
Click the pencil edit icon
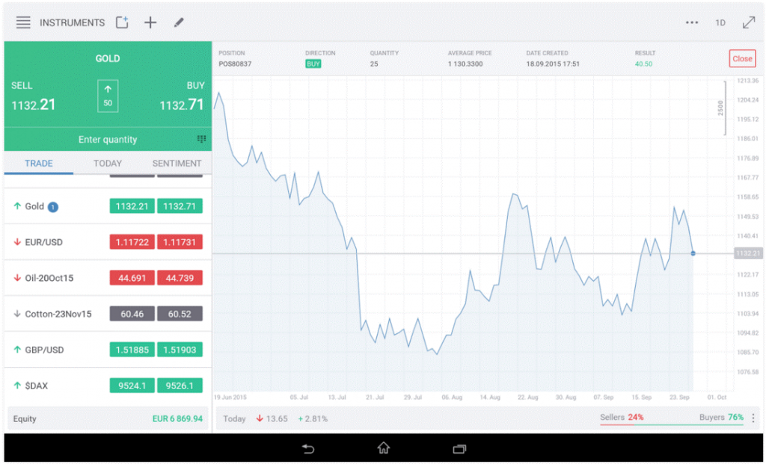tap(179, 22)
